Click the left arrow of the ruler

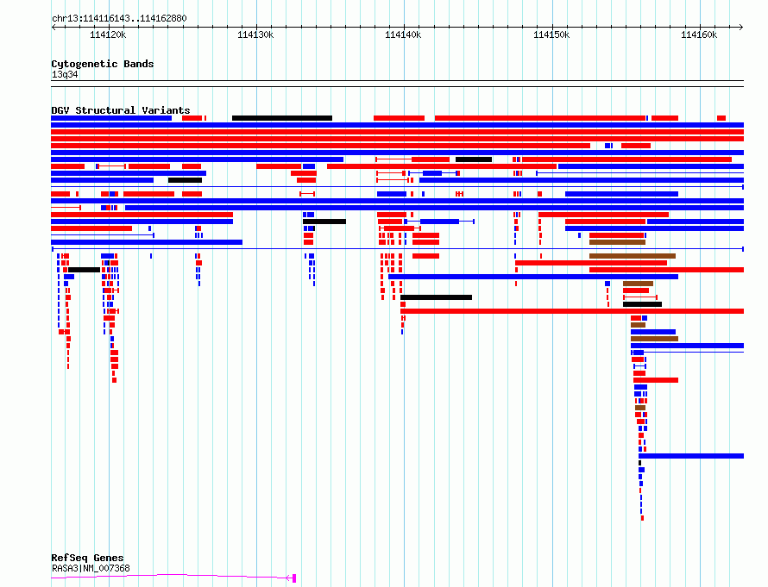pos(54,28)
